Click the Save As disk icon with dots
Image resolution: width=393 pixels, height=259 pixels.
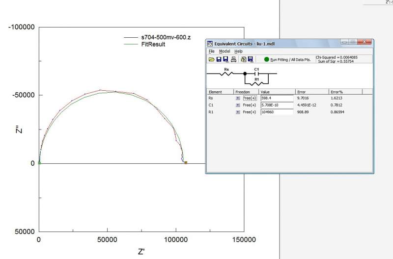pos(225,59)
